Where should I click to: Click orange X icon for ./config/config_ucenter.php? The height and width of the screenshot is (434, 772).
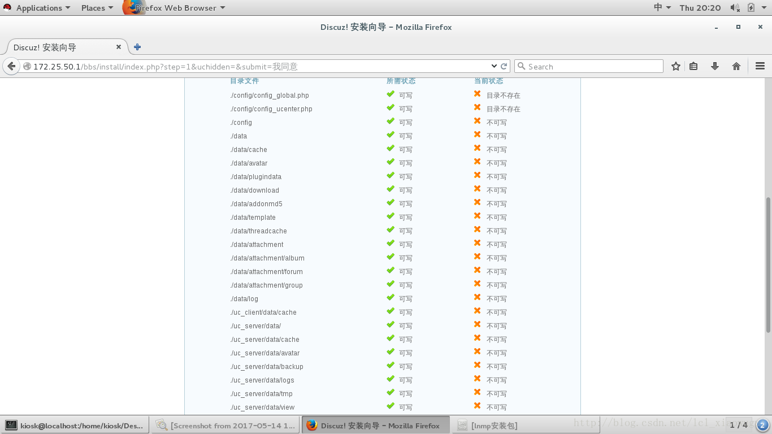tap(478, 107)
